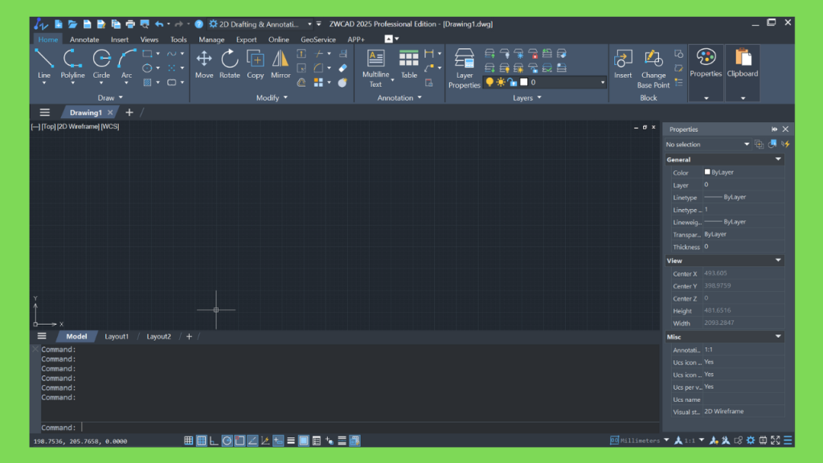Open the Layer Properties manager
This screenshot has height=463, width=823.
click(464, 68)
